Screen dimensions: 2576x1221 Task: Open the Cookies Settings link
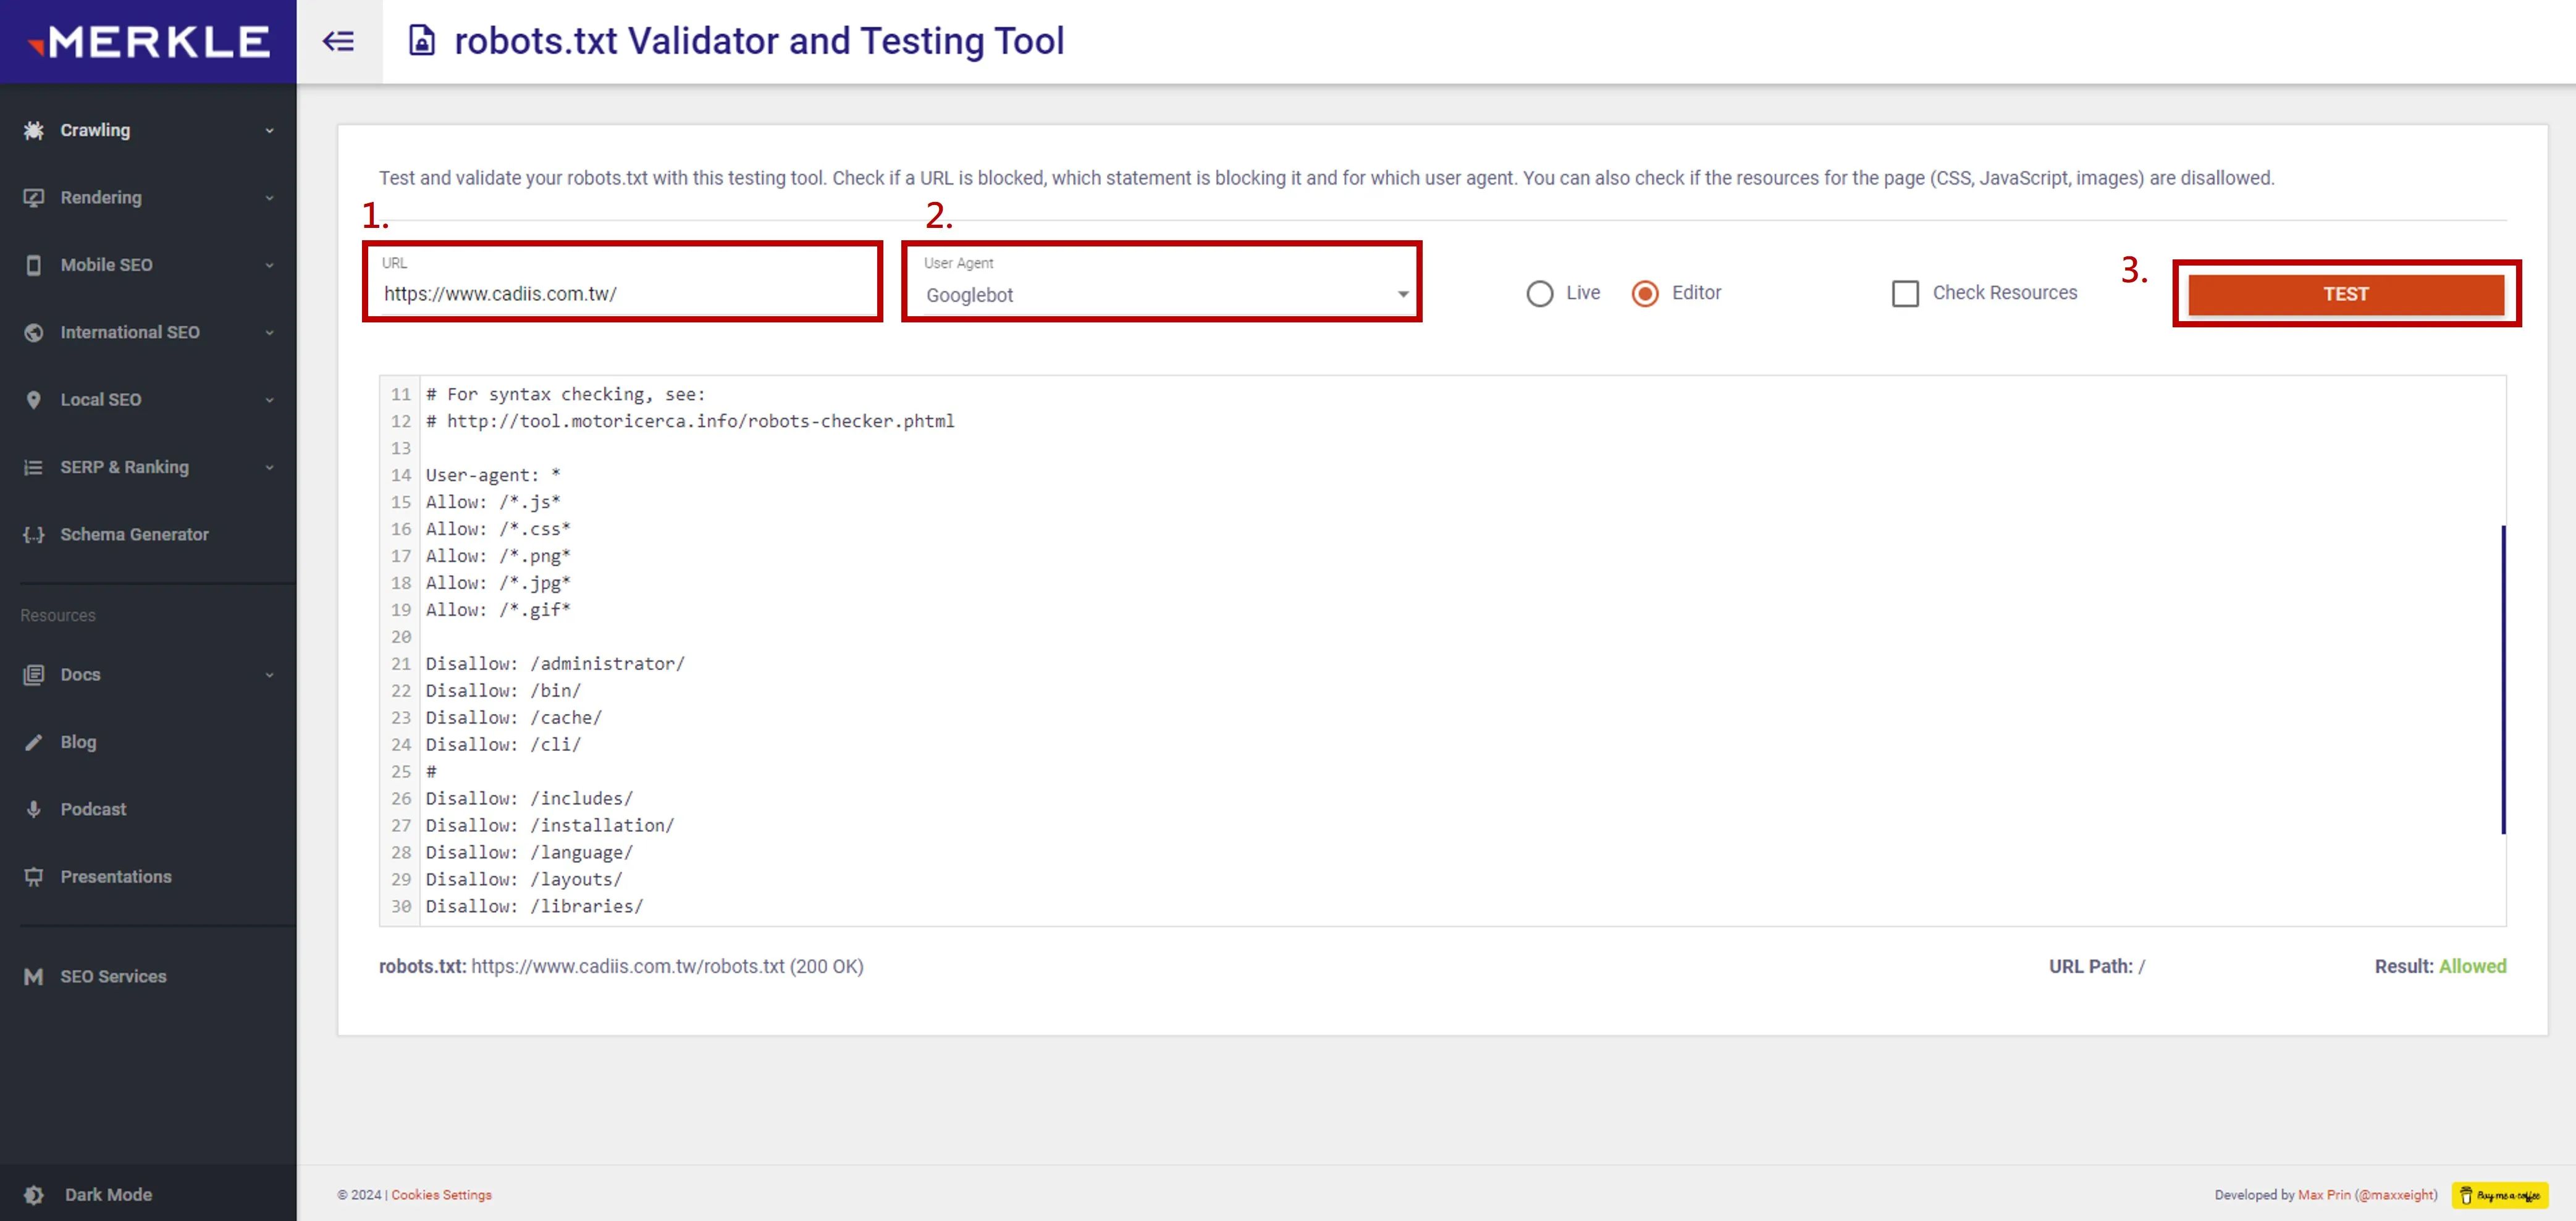(x=441, y=1194)
